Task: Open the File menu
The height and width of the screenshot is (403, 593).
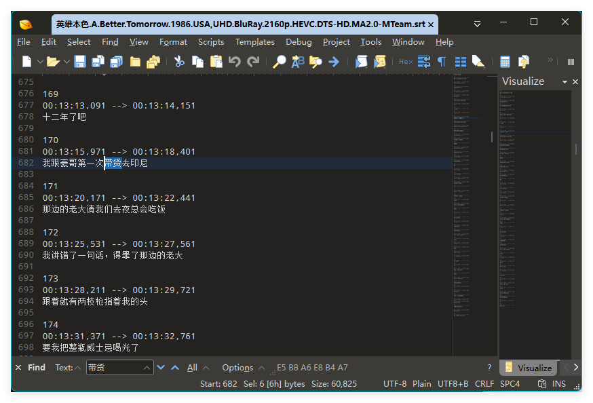Action: [x=24, y=42]
